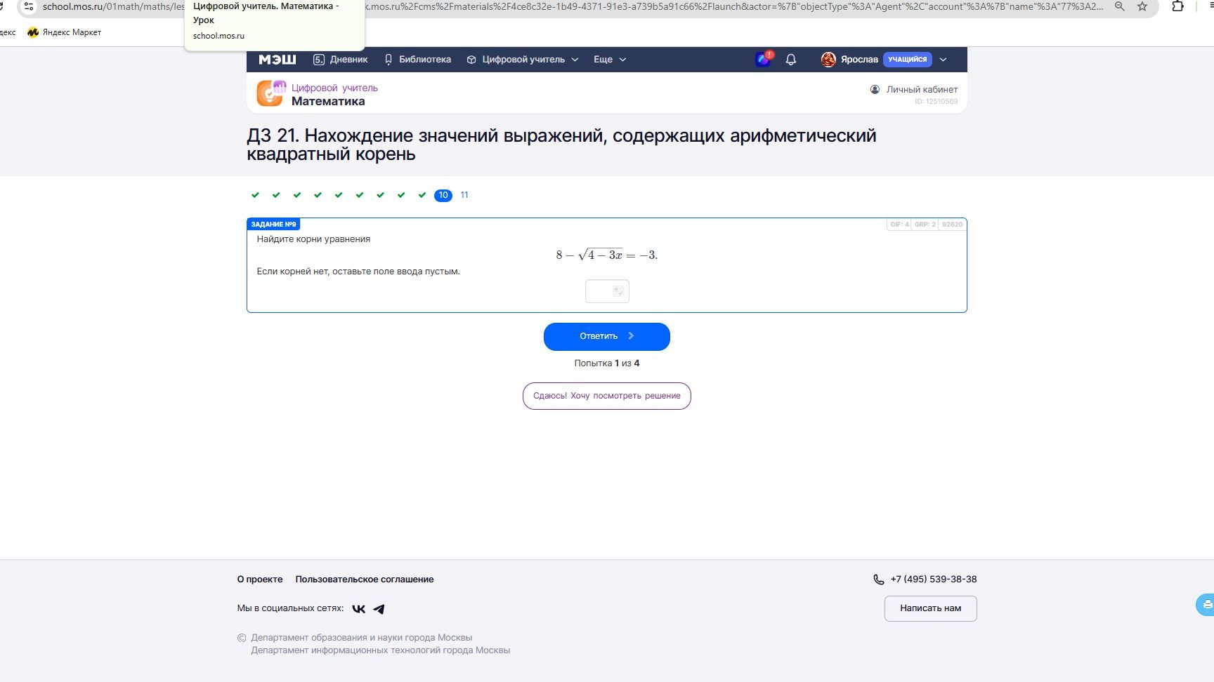1214x682 pixels.
Task: Click the answer input field
Action: [x=607, y=291]
